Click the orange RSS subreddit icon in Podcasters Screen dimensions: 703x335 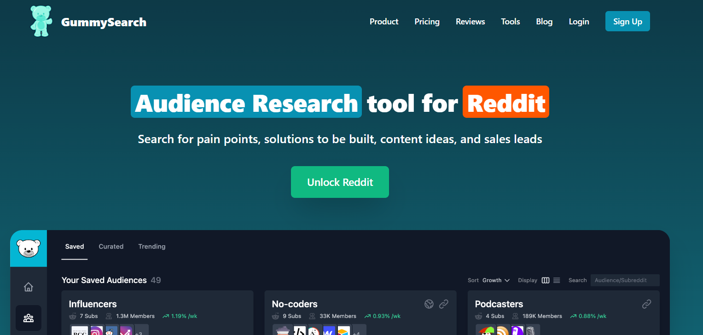[x=502, y=331]
